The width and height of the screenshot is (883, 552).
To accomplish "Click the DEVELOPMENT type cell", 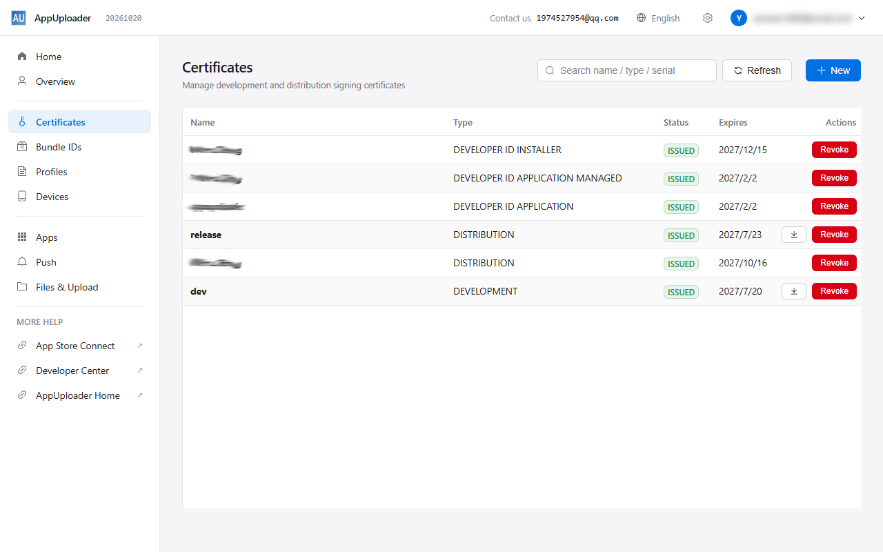I will pos(485,291).
